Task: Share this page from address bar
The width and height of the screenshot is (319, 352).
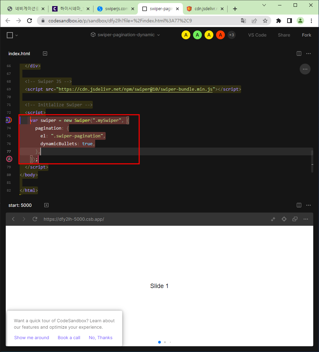Action: tap(254, 21)
